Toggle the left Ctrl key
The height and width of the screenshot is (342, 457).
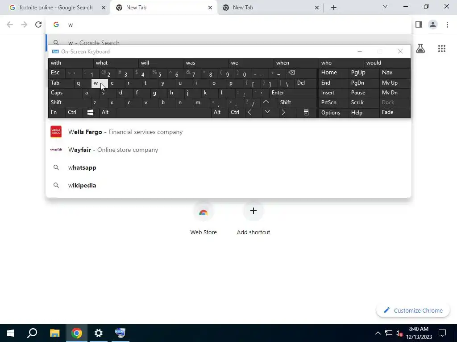(x=74, y=112)
